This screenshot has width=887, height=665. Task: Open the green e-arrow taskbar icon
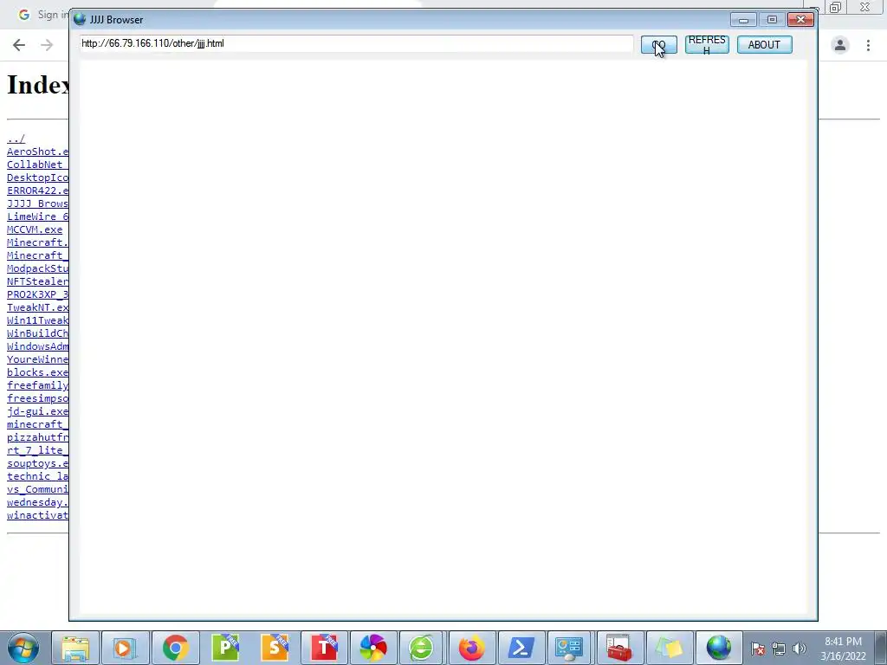pos(422,648)
